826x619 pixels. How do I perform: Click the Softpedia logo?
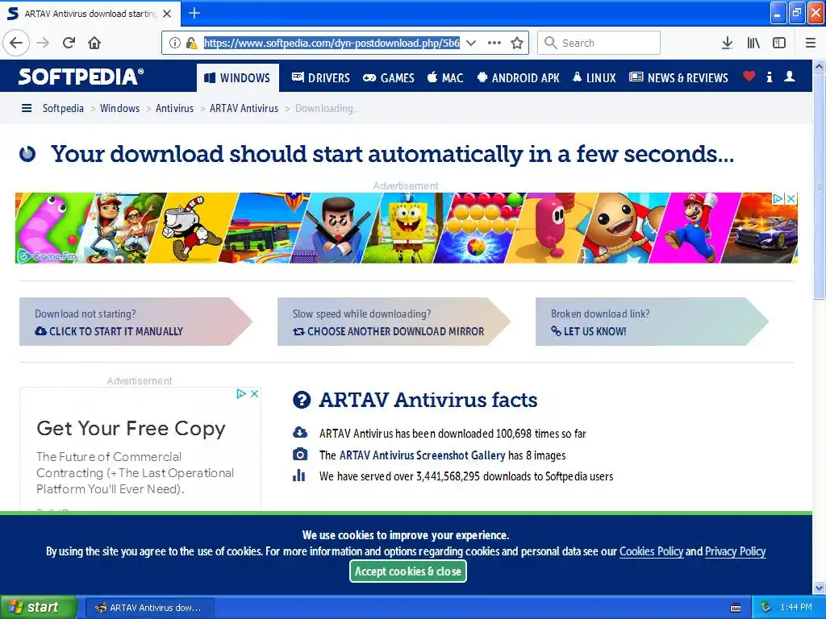[81, 77]
